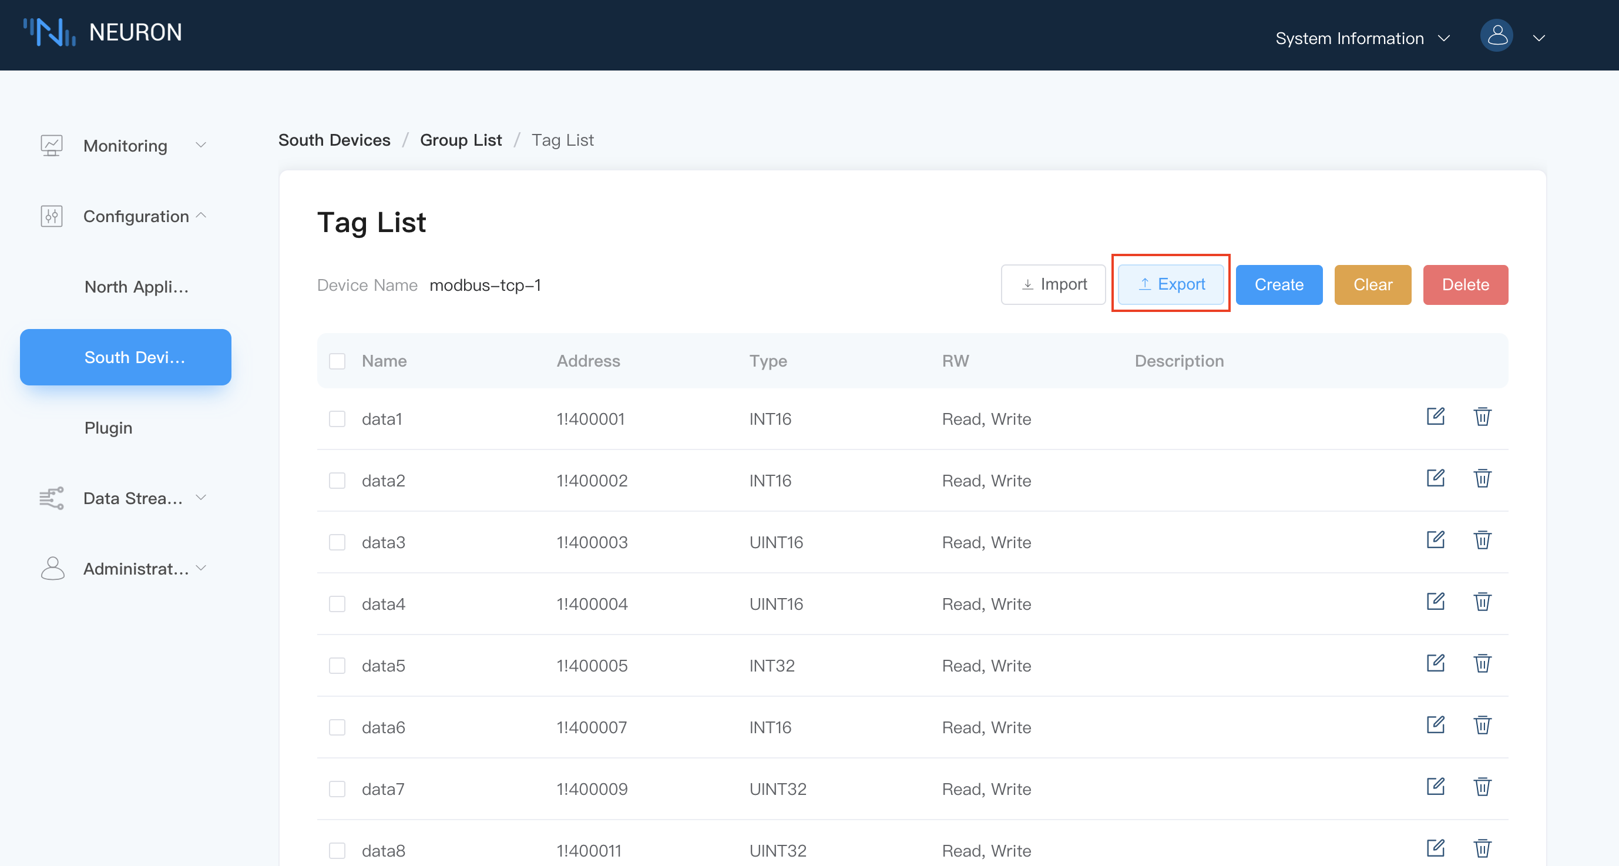
Task: Delete tag data8 with trash icon
Action: coord(1482,848)
